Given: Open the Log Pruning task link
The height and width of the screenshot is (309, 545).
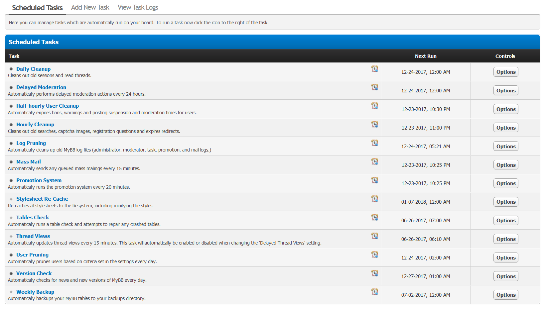Looking at the screenshot, I should tap(31, 143).
